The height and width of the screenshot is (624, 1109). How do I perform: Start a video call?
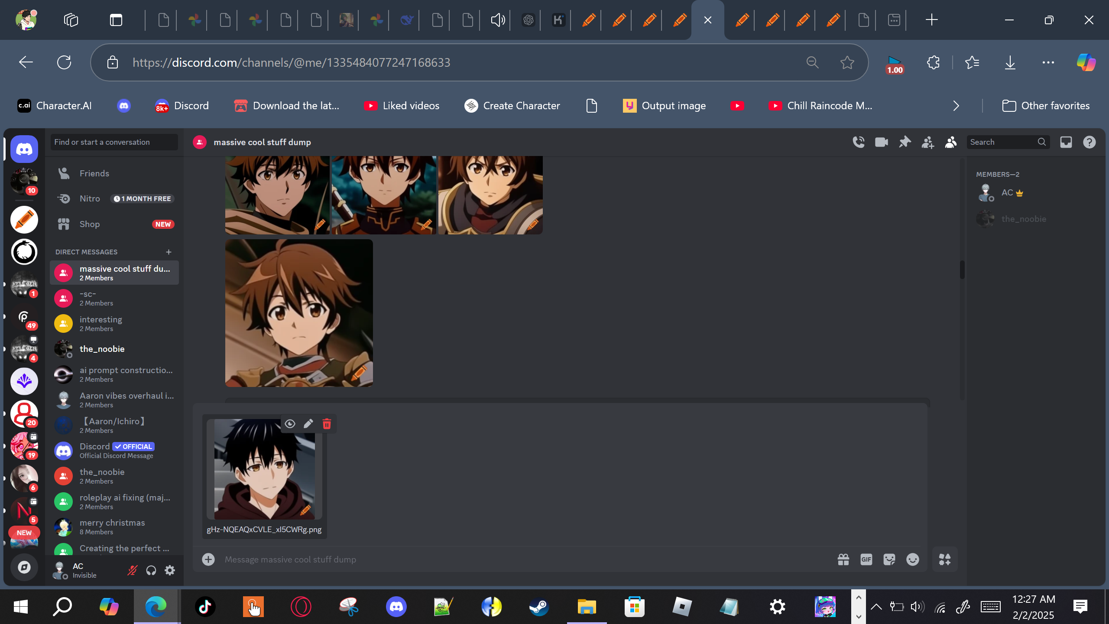[881, 142]
